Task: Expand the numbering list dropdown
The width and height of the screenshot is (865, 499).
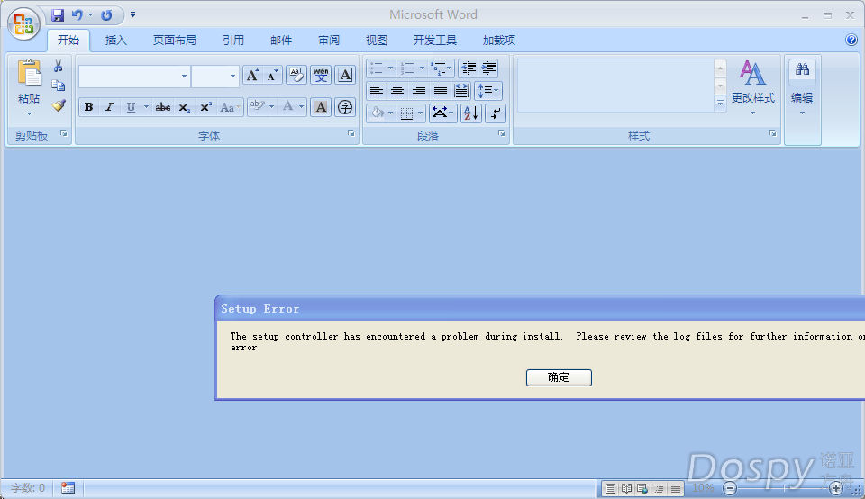Action: pos(422,68)
